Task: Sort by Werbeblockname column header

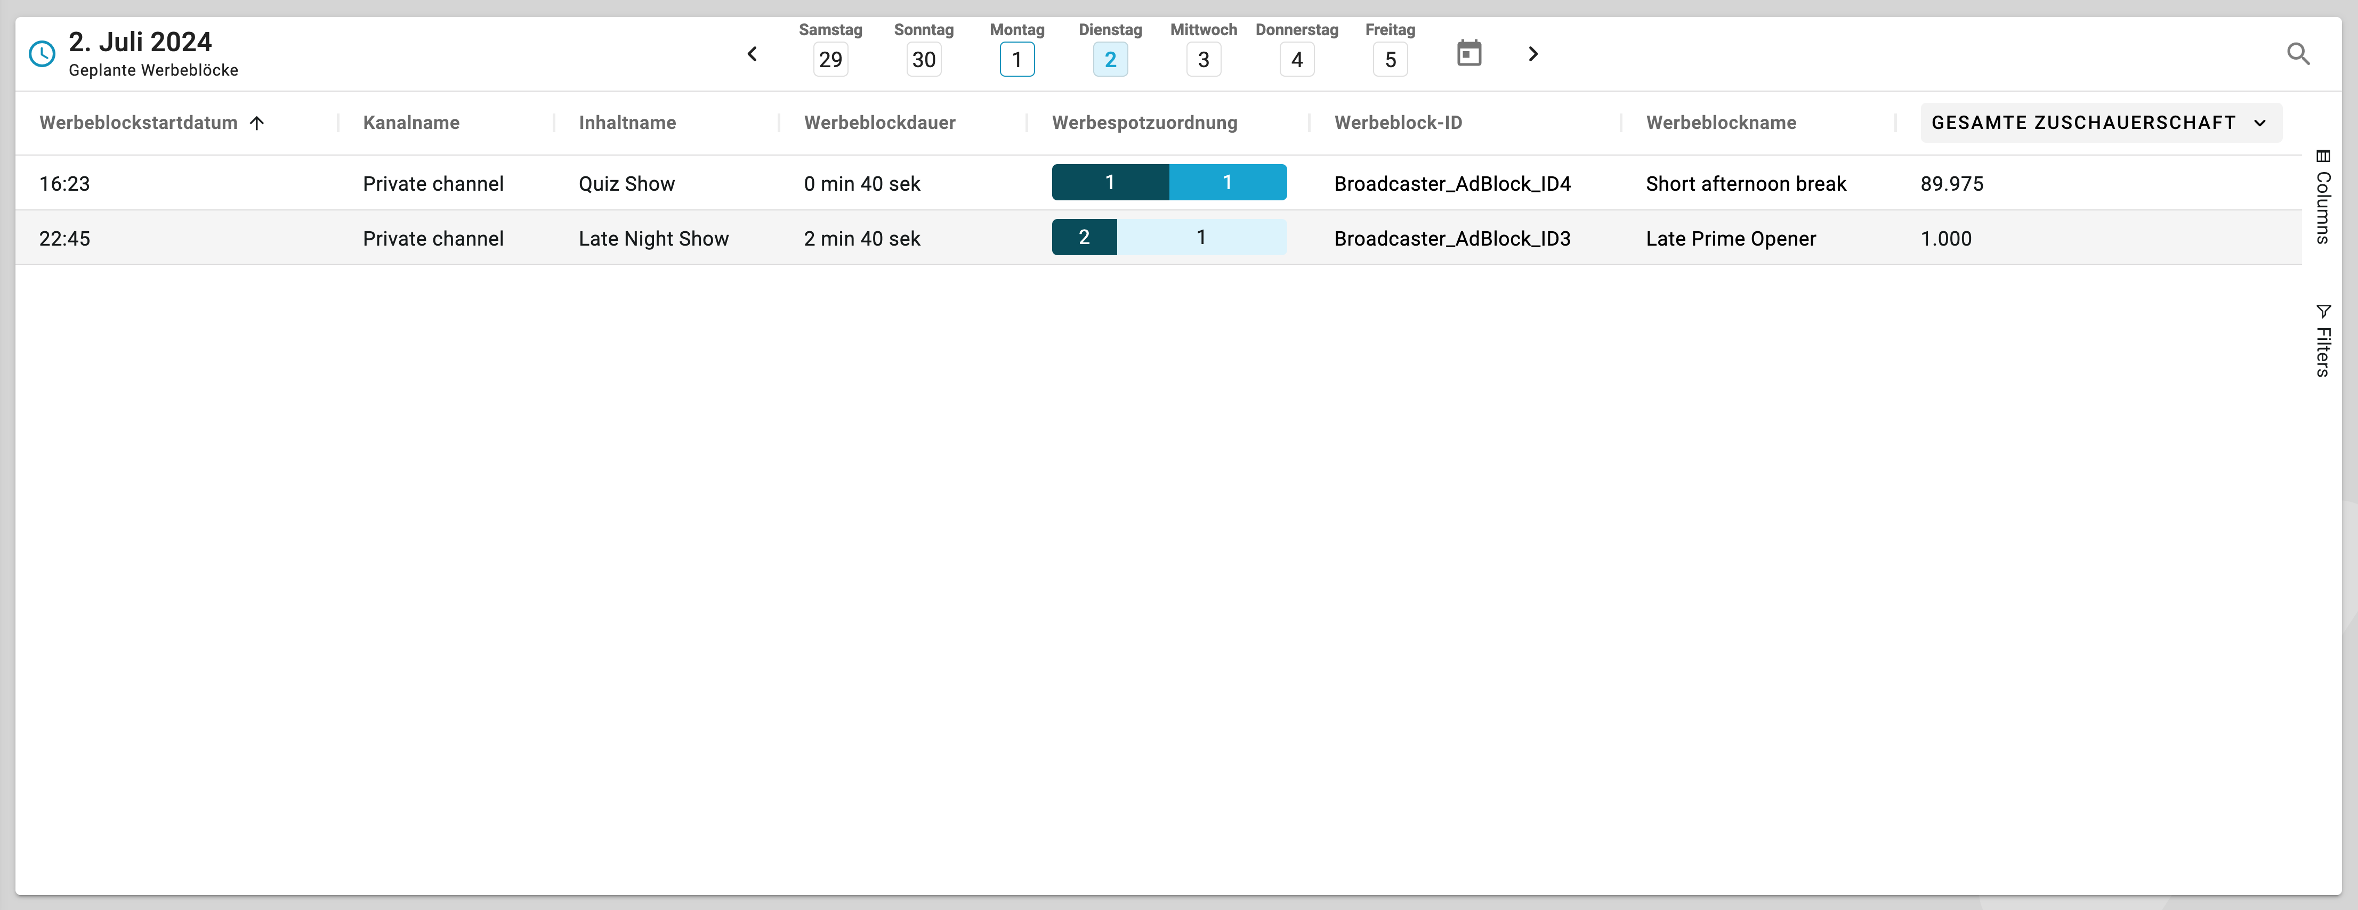Action: (x=1720, y=123)
